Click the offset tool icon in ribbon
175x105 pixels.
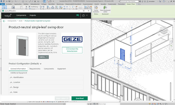tap(53, 7)
